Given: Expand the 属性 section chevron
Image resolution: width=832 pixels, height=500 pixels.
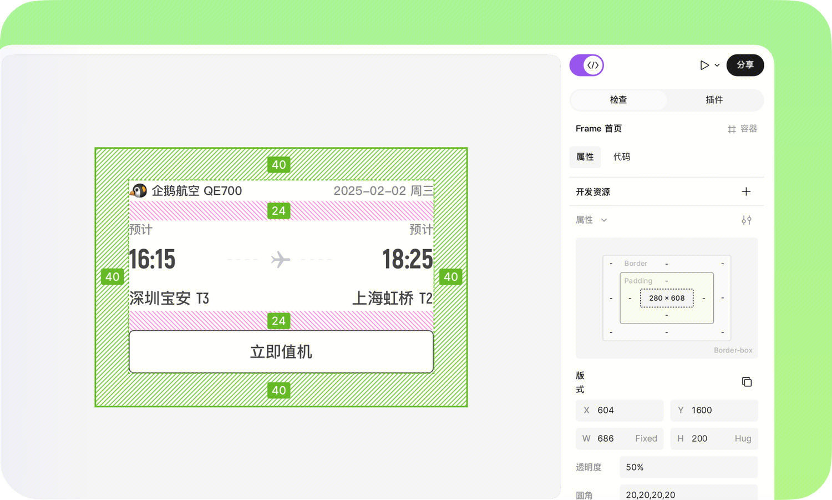Looking at the screenshot, I should tap(604, 220).
